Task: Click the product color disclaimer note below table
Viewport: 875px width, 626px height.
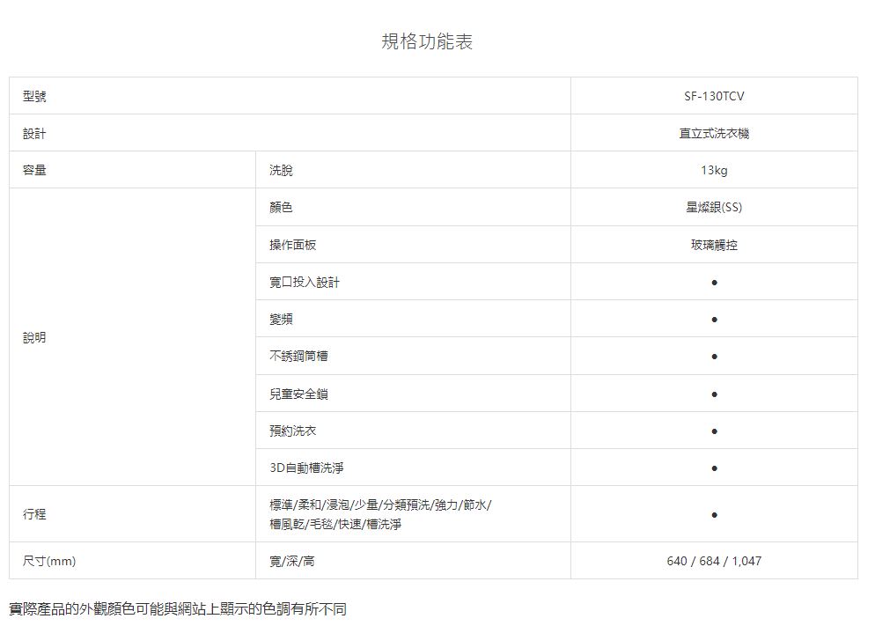Action: [178, 608]
